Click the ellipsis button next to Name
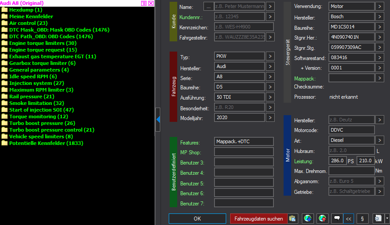This screenshot has height=225, width=390. (x=208, y=7)
